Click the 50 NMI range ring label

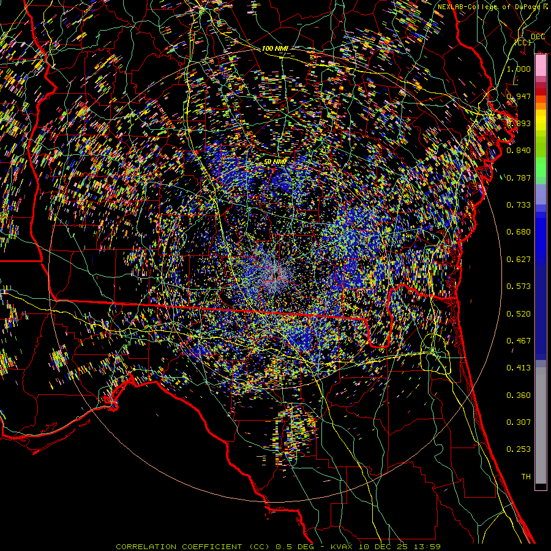[275, 162]
